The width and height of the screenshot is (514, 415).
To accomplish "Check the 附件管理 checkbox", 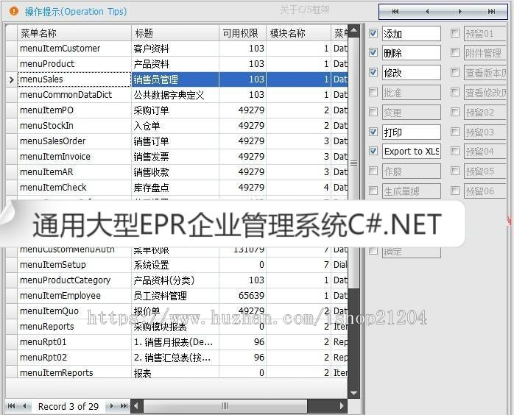I will tap(455, 52).
